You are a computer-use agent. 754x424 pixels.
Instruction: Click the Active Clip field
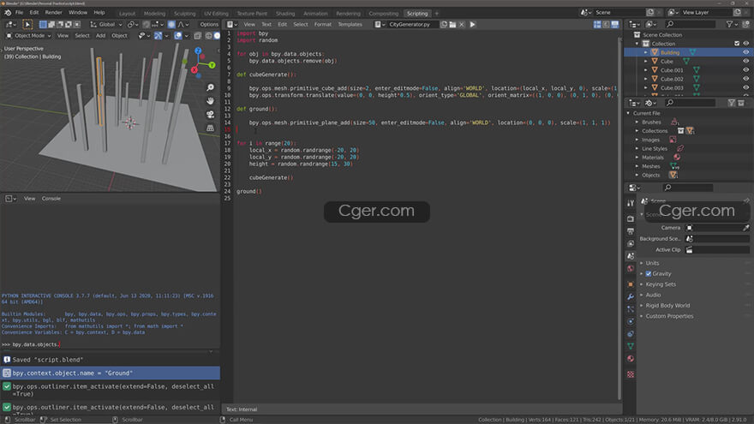(x=717, y=249)
